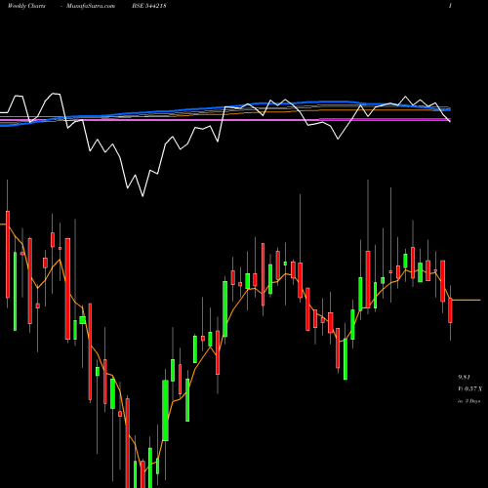Click the 'Weekly Charts' title text

point(26,6)
